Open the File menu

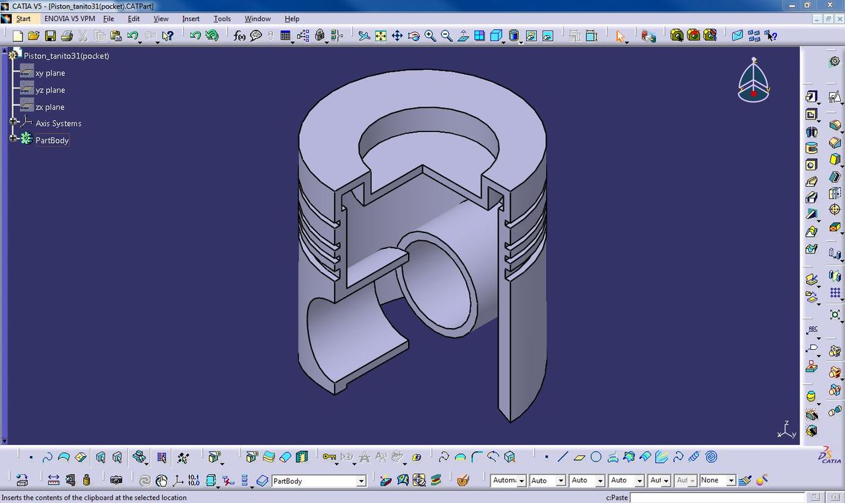pyautogui.click(x=108, y=18)
